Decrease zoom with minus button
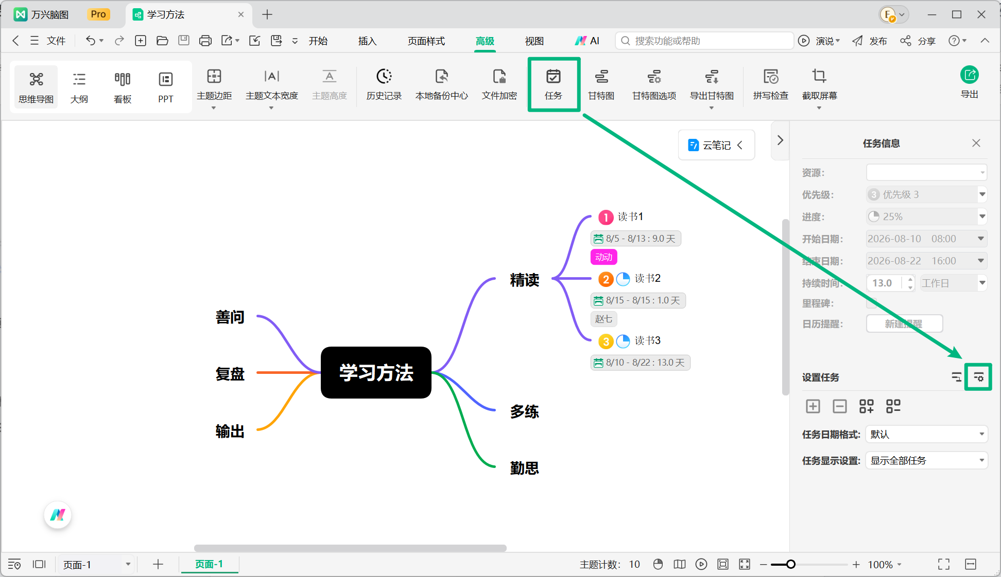 pos(763,564)
